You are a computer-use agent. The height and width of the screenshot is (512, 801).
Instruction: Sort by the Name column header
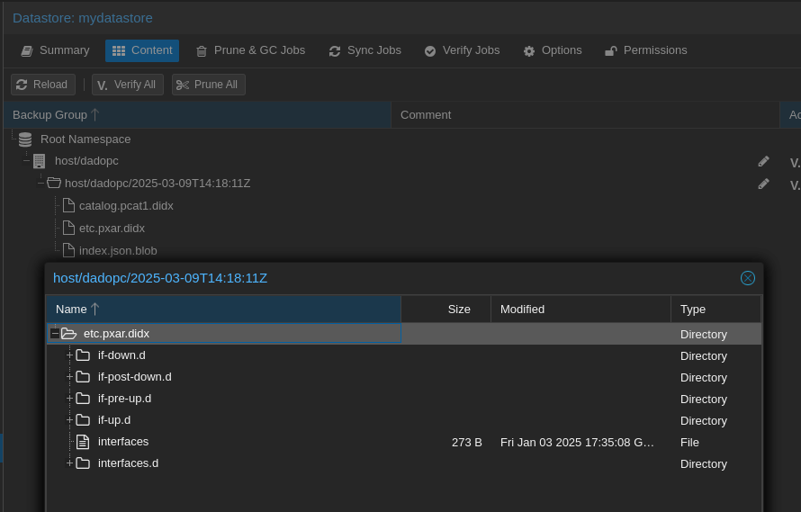pyautogui.click(x=72, y=310)
